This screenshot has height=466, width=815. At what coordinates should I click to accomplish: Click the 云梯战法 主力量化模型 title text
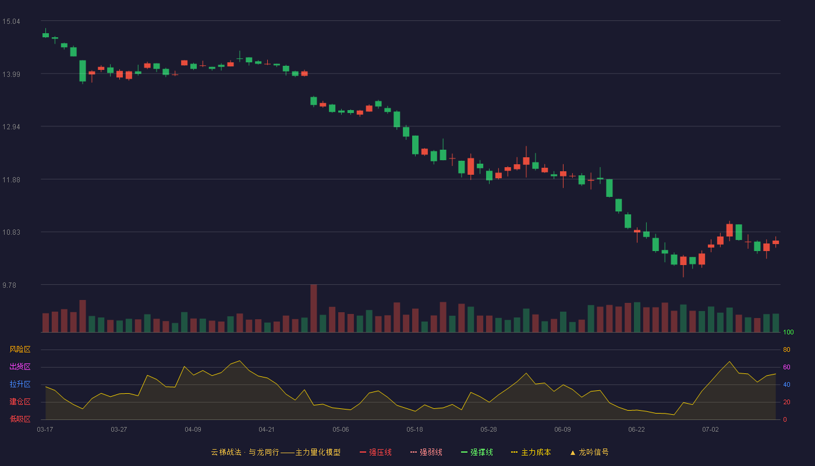[275, 452]
